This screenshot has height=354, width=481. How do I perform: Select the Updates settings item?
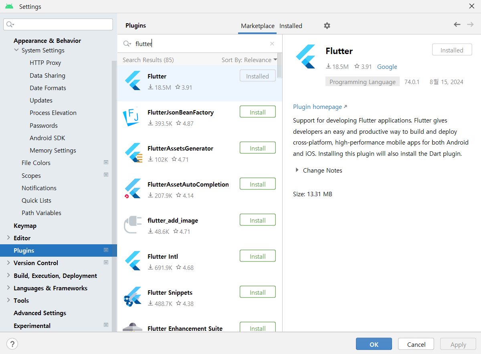pyautogui.click(x=41, y=100)
